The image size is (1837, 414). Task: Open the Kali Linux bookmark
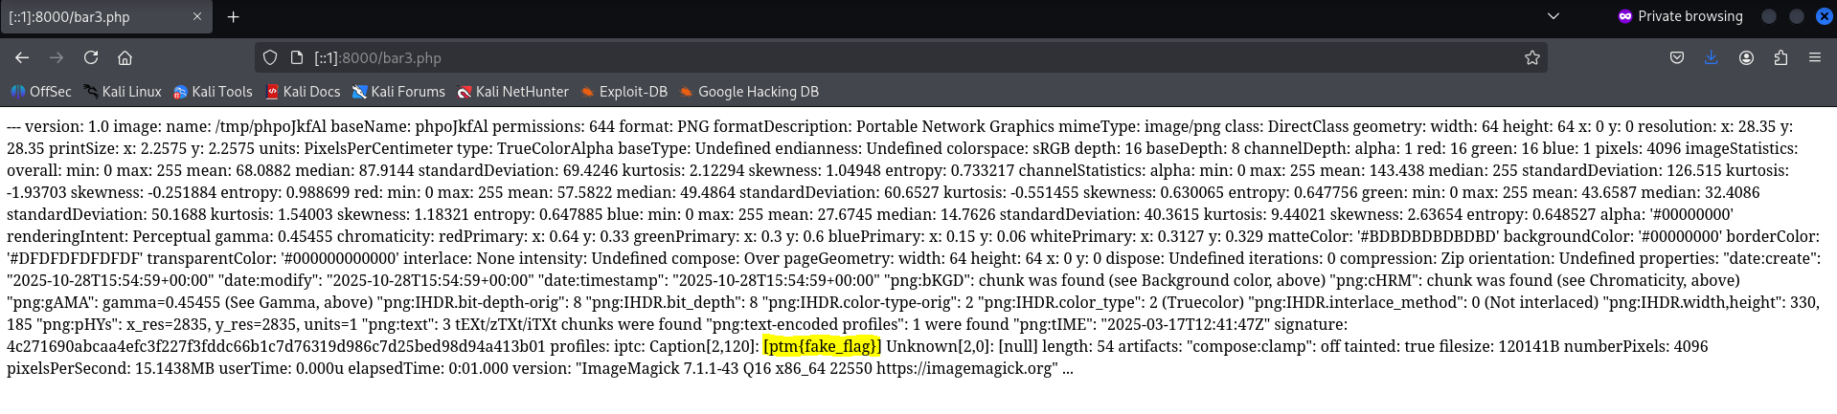coord(123,92)
